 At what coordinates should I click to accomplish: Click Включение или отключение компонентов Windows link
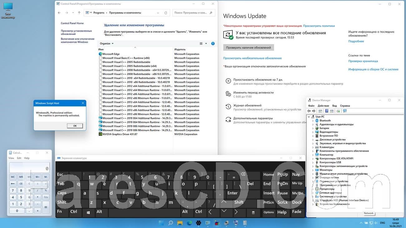click(x=78, y=41)
